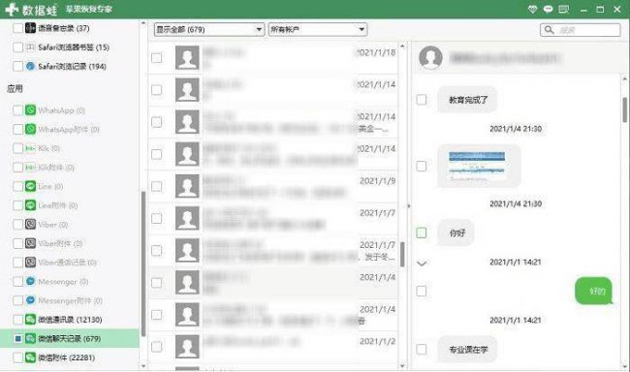
Task: Check the 微信通讯录 (12130) checkbox
Action: [17, 320]
